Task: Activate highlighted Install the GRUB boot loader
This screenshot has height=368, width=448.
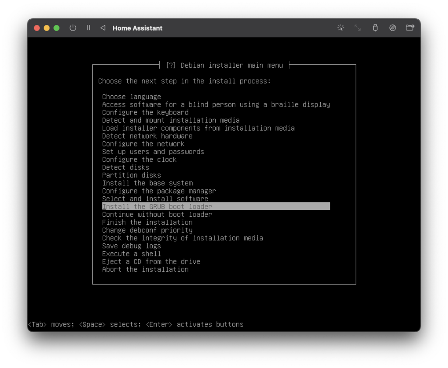Action: (x=216, y=206)
